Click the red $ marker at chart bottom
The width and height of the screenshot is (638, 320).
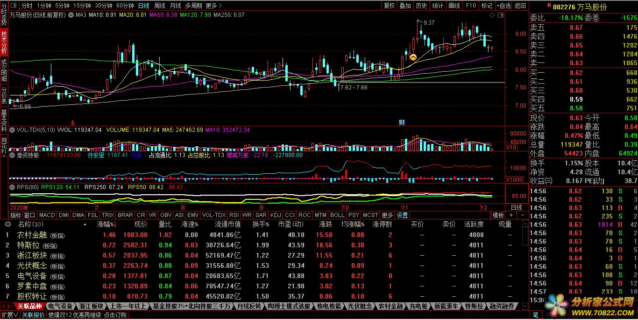(72, 122)
